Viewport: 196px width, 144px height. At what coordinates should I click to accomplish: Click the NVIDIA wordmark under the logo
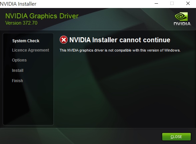tap(182, 24)
